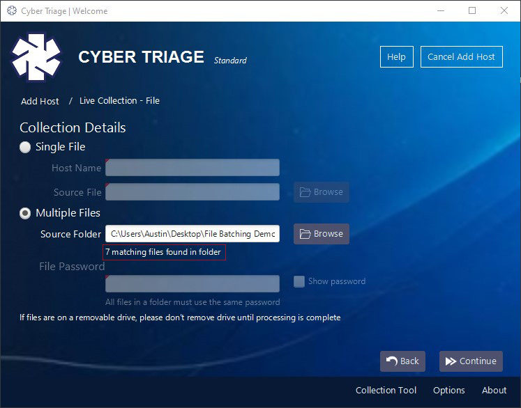Go Back to previous step

click(402, 361)
